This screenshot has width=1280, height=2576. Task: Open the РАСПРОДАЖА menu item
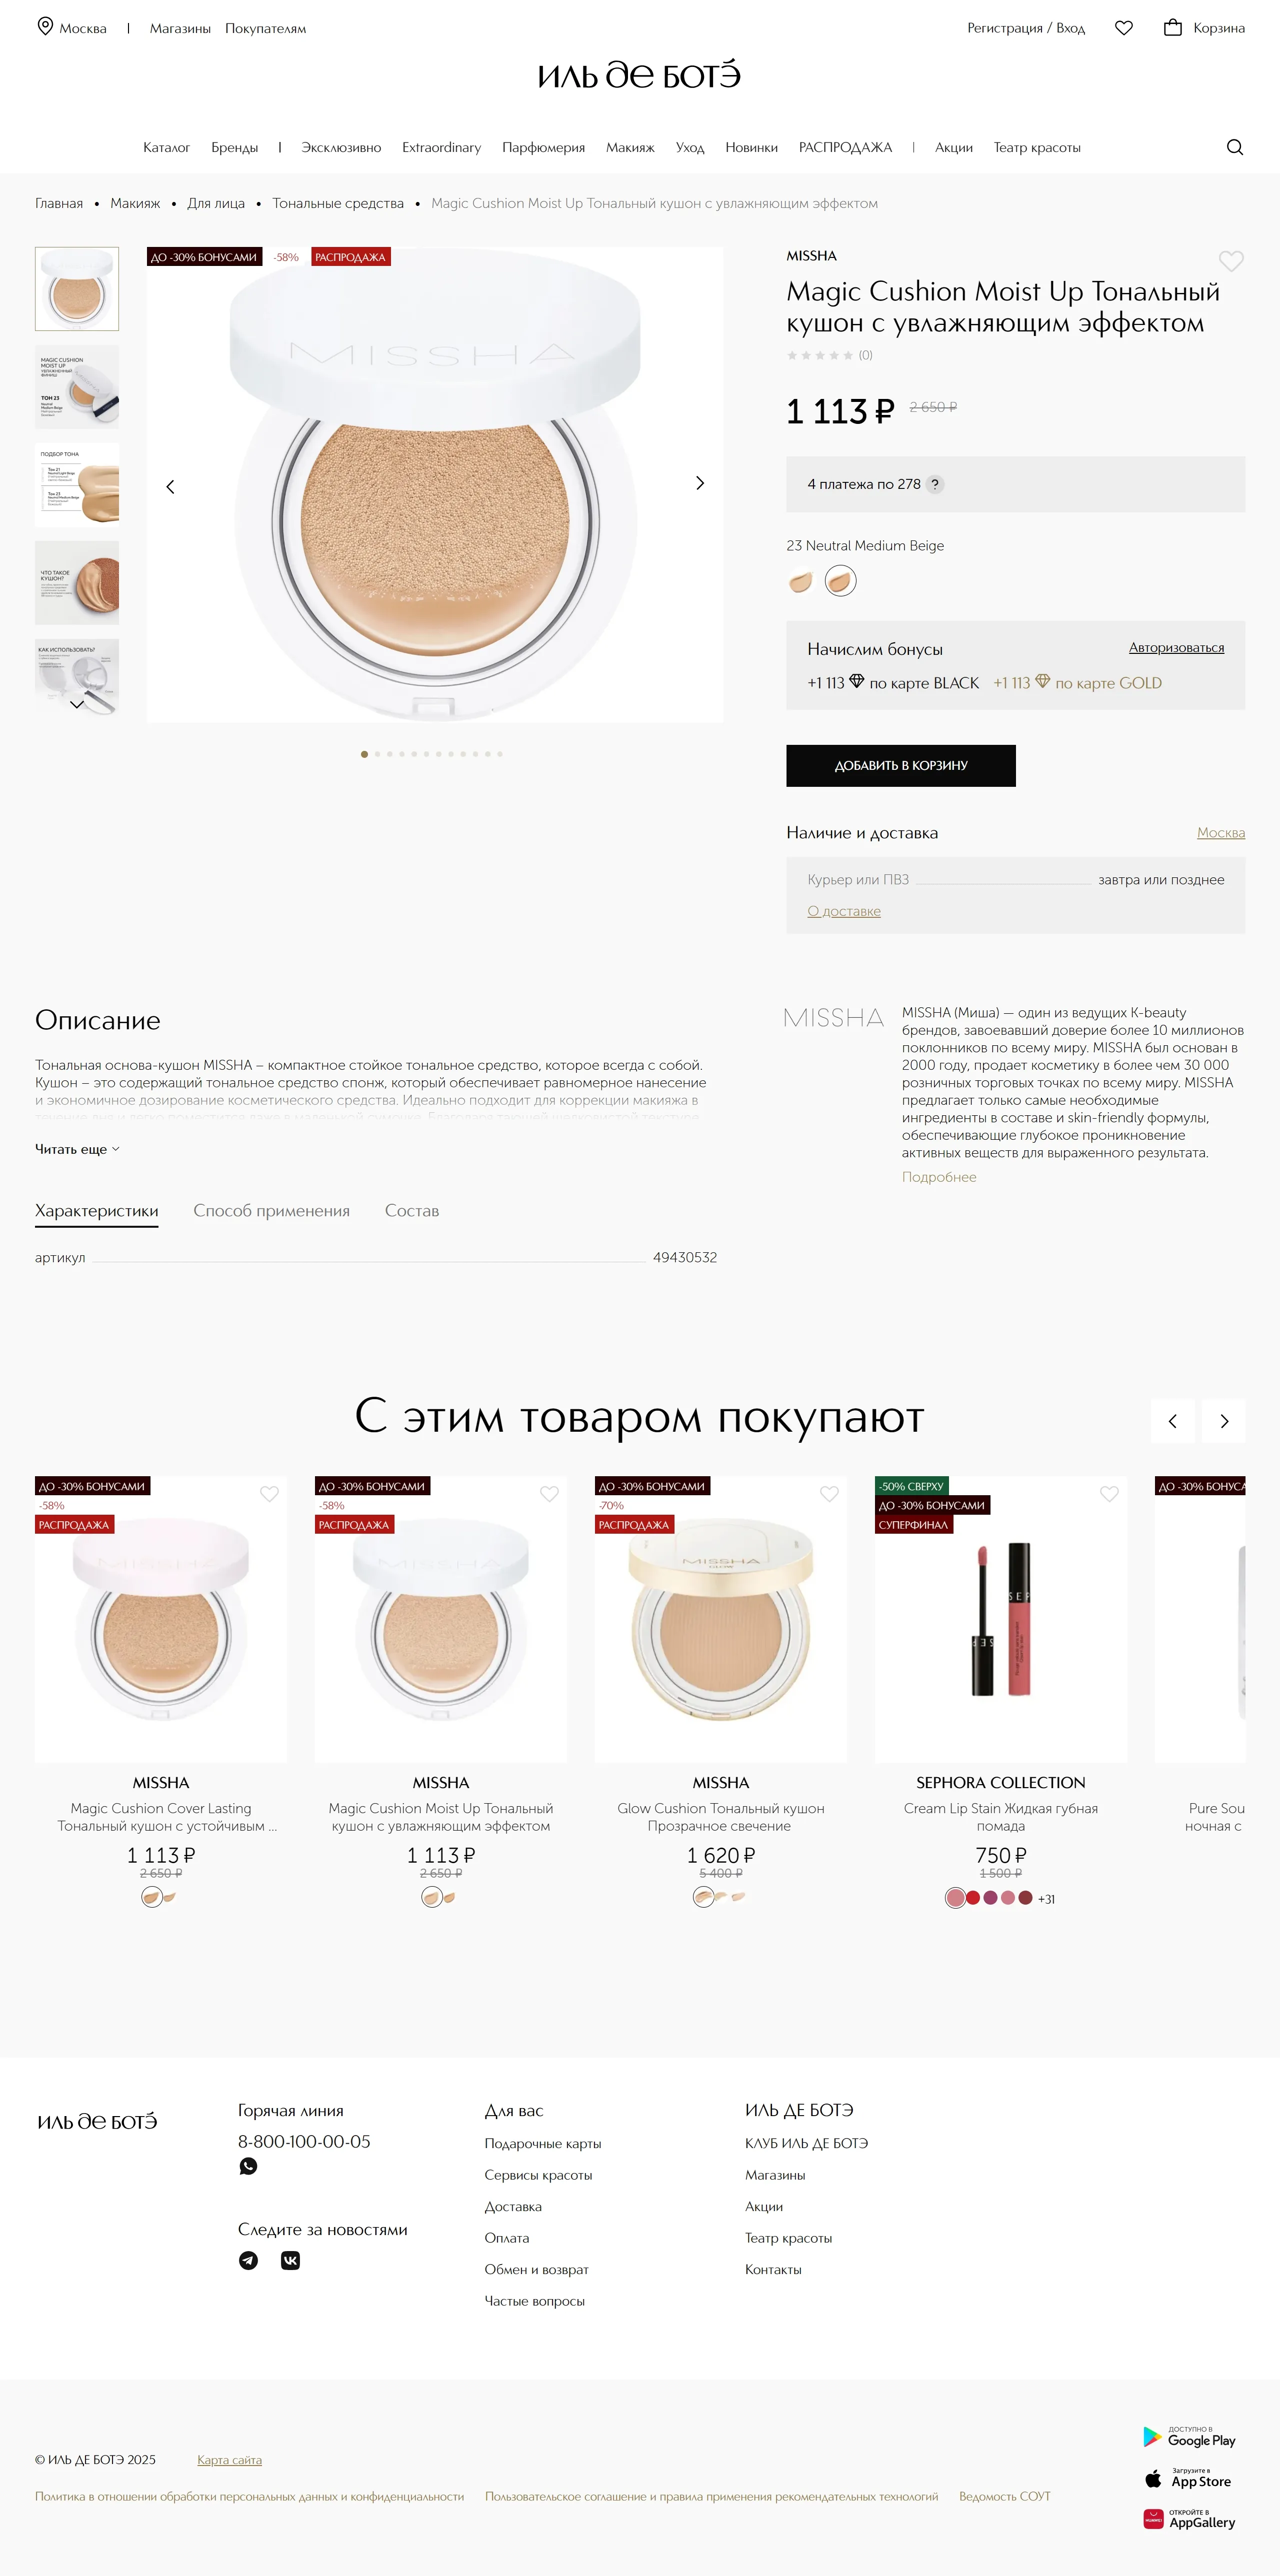pyautogui.click(x=845, y=147)
